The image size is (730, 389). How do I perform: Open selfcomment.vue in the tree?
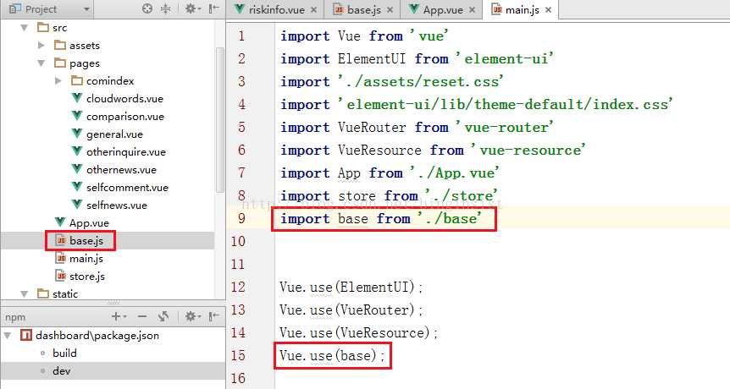pos(127,187)
